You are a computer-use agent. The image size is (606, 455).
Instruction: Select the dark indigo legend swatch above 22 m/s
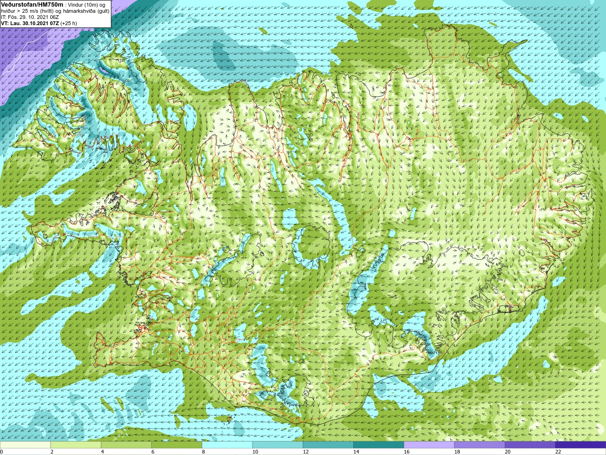pos(580,445)
